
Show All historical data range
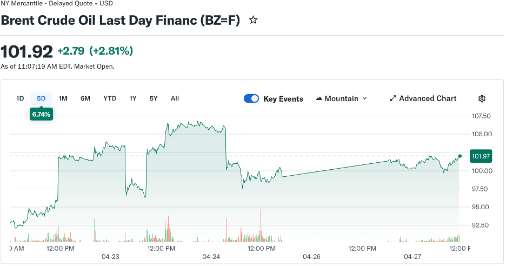[175, 98]
